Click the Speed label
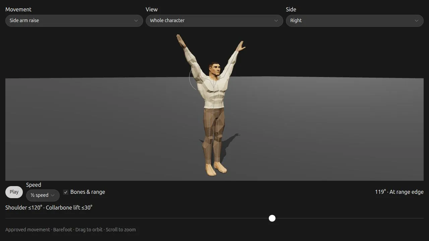The width and height of the screenshot is (429, 241). 34,185
